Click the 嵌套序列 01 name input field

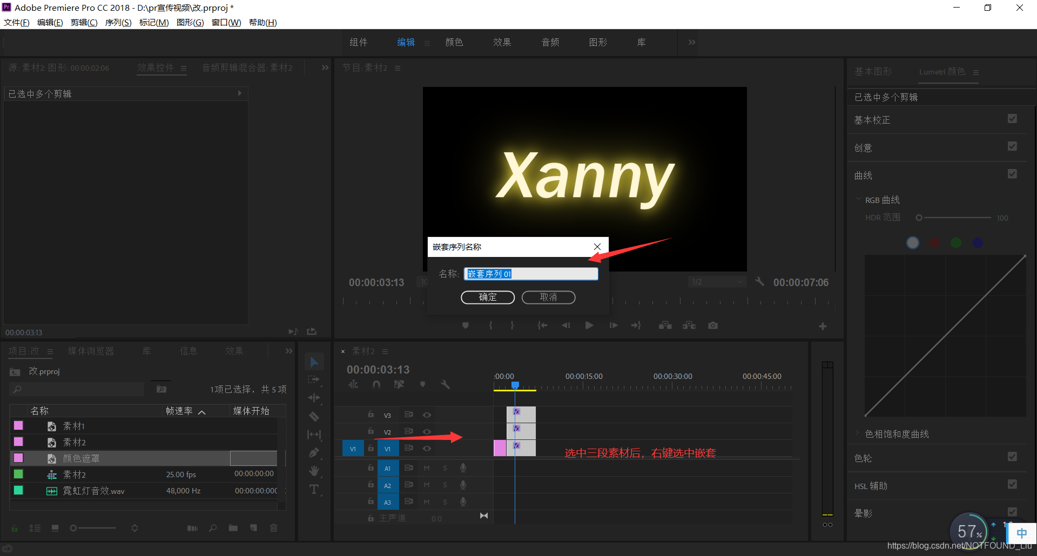531,274
